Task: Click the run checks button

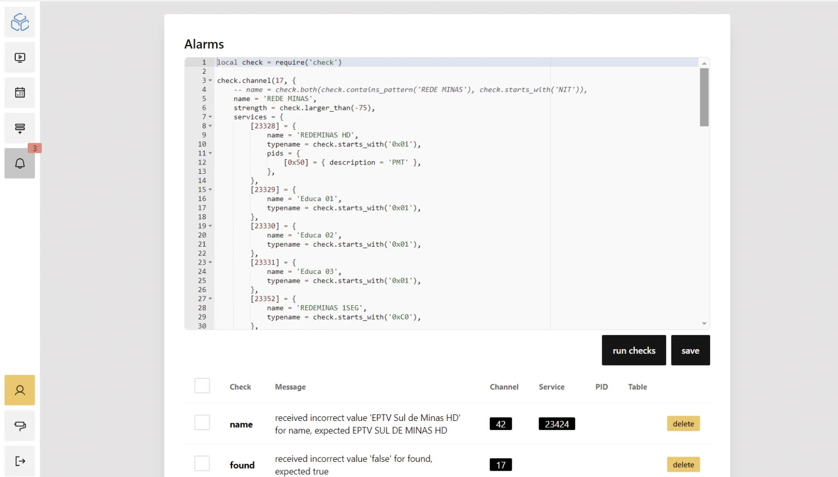Action: (634, 350)
